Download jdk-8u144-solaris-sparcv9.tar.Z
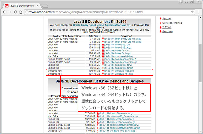 pos(120,59)
